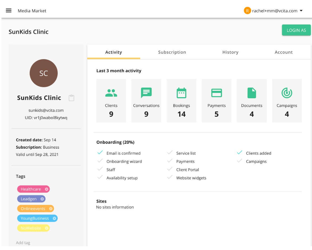Click the Bookings calendar icon
The height and width of the screenshot is (250, 312).
coord(182,93)
